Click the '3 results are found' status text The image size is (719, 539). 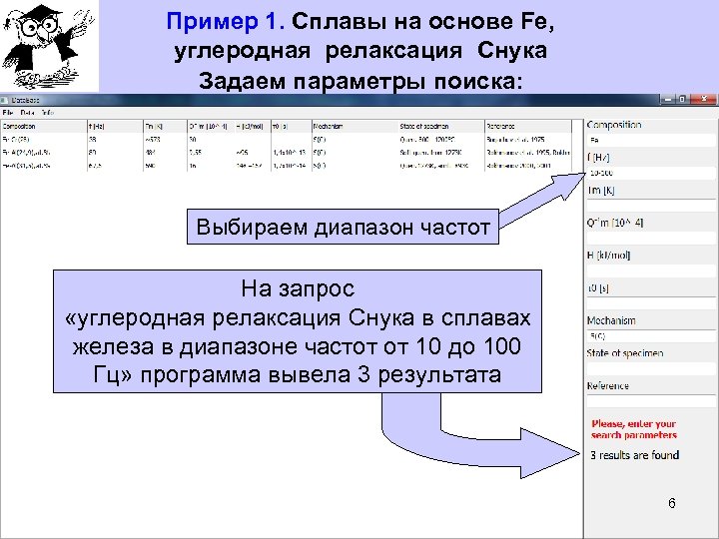pos(635,455)
